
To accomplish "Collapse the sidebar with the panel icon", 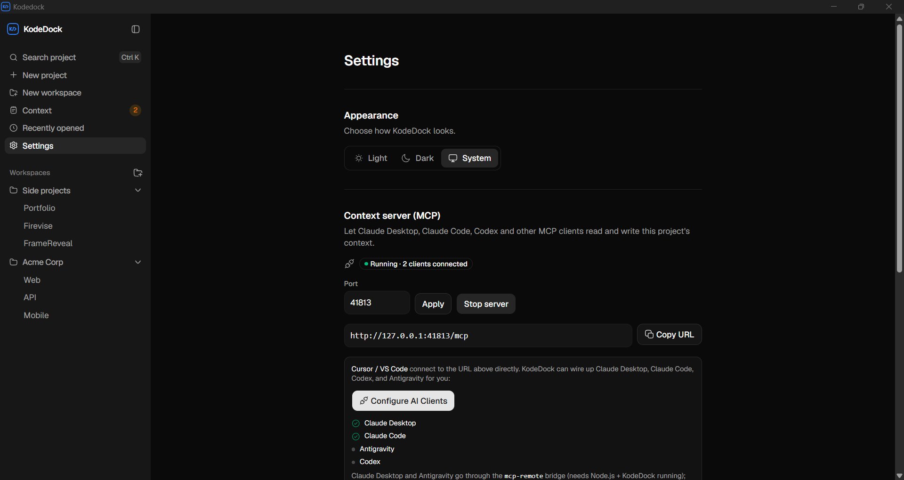I will [136, 29].
